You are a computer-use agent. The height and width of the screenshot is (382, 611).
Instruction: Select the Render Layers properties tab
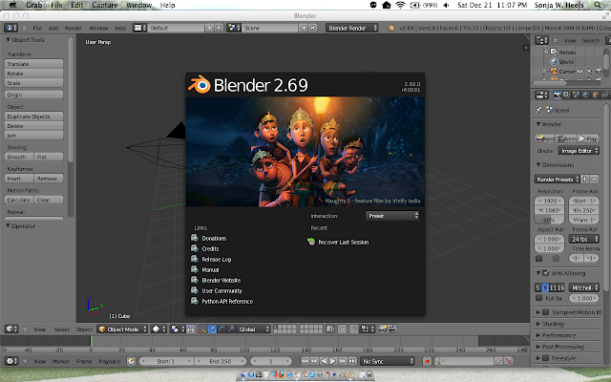coord(566,95)
